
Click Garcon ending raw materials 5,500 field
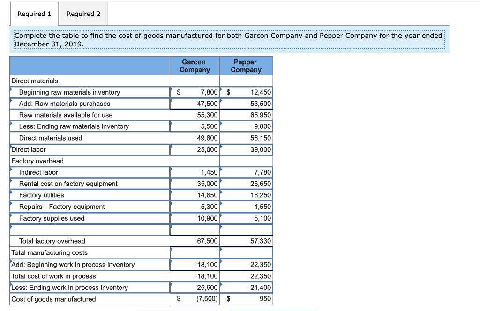(x=195, y=126)
